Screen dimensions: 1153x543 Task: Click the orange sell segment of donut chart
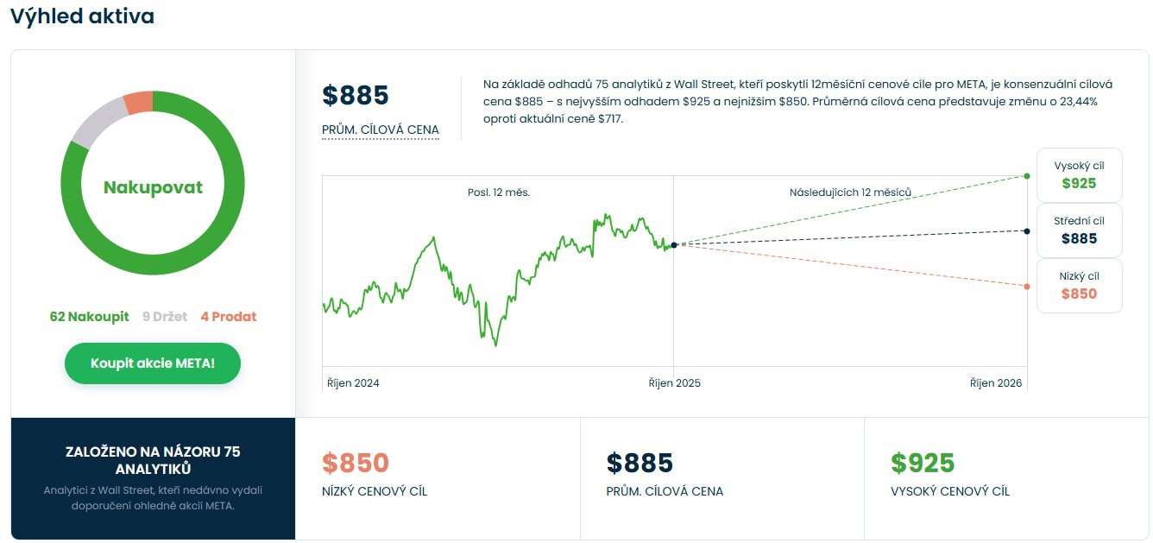(x=138, y=103)
